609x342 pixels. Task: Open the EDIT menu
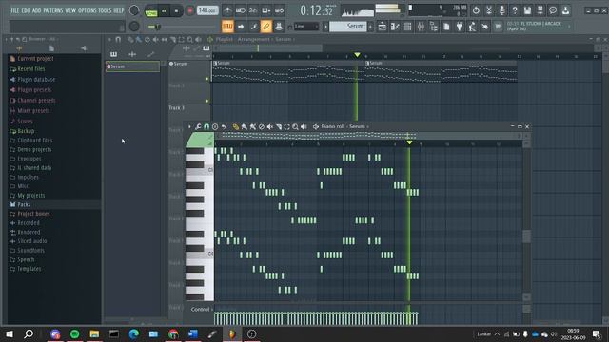pos(26,10)
